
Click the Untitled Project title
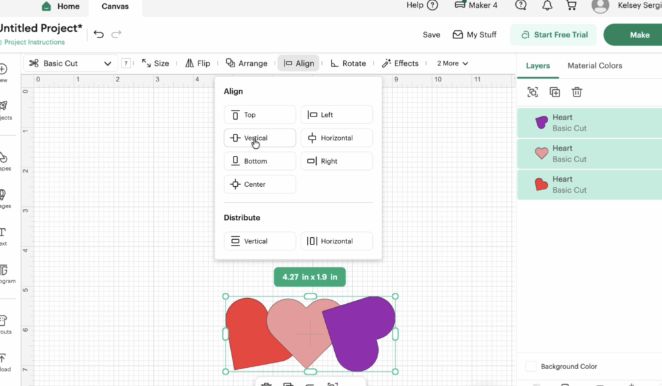(x=41, y=28)
